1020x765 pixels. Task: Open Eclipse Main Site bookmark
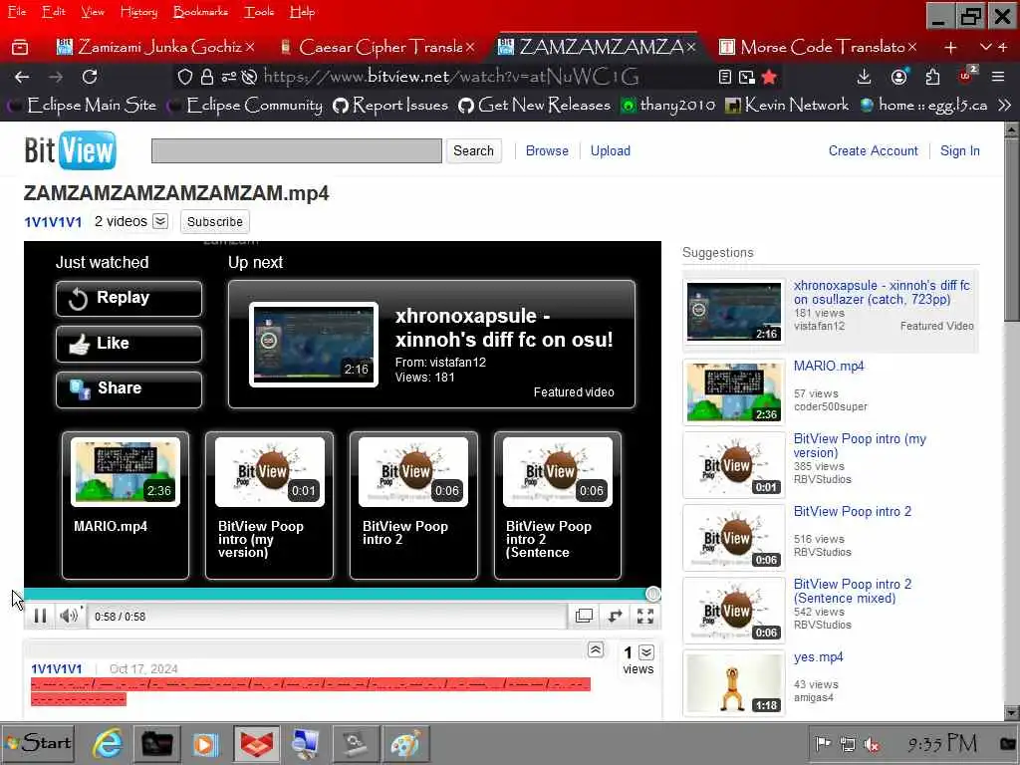pos(83,106)
